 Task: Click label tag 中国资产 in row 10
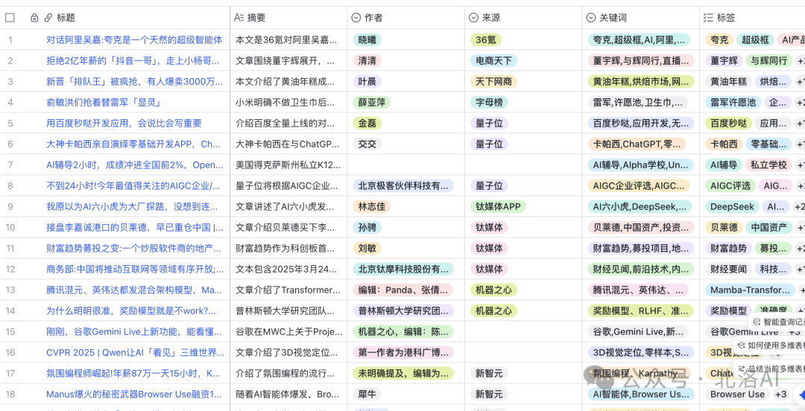coord(768,228)
